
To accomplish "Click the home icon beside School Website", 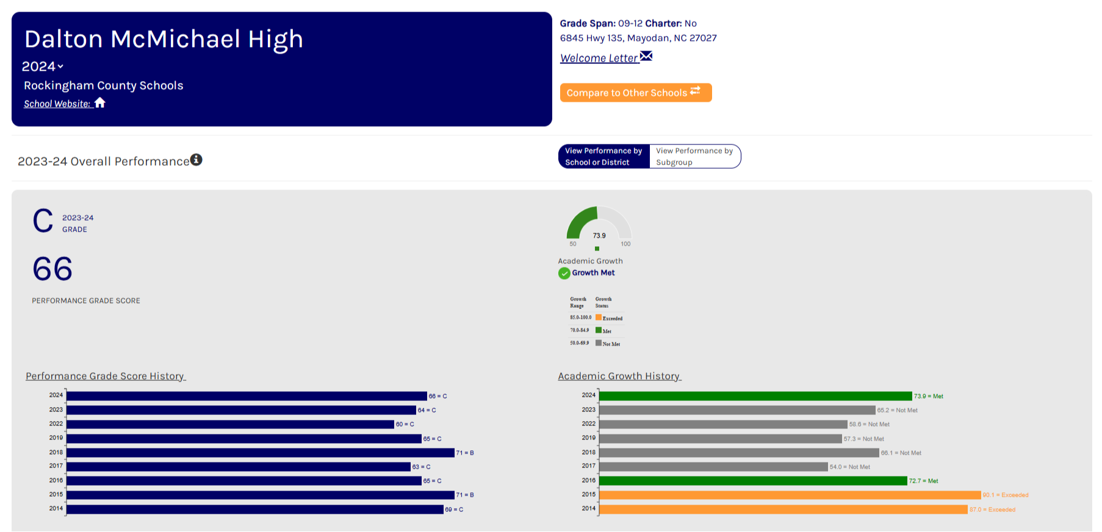I will coord(100,103).
